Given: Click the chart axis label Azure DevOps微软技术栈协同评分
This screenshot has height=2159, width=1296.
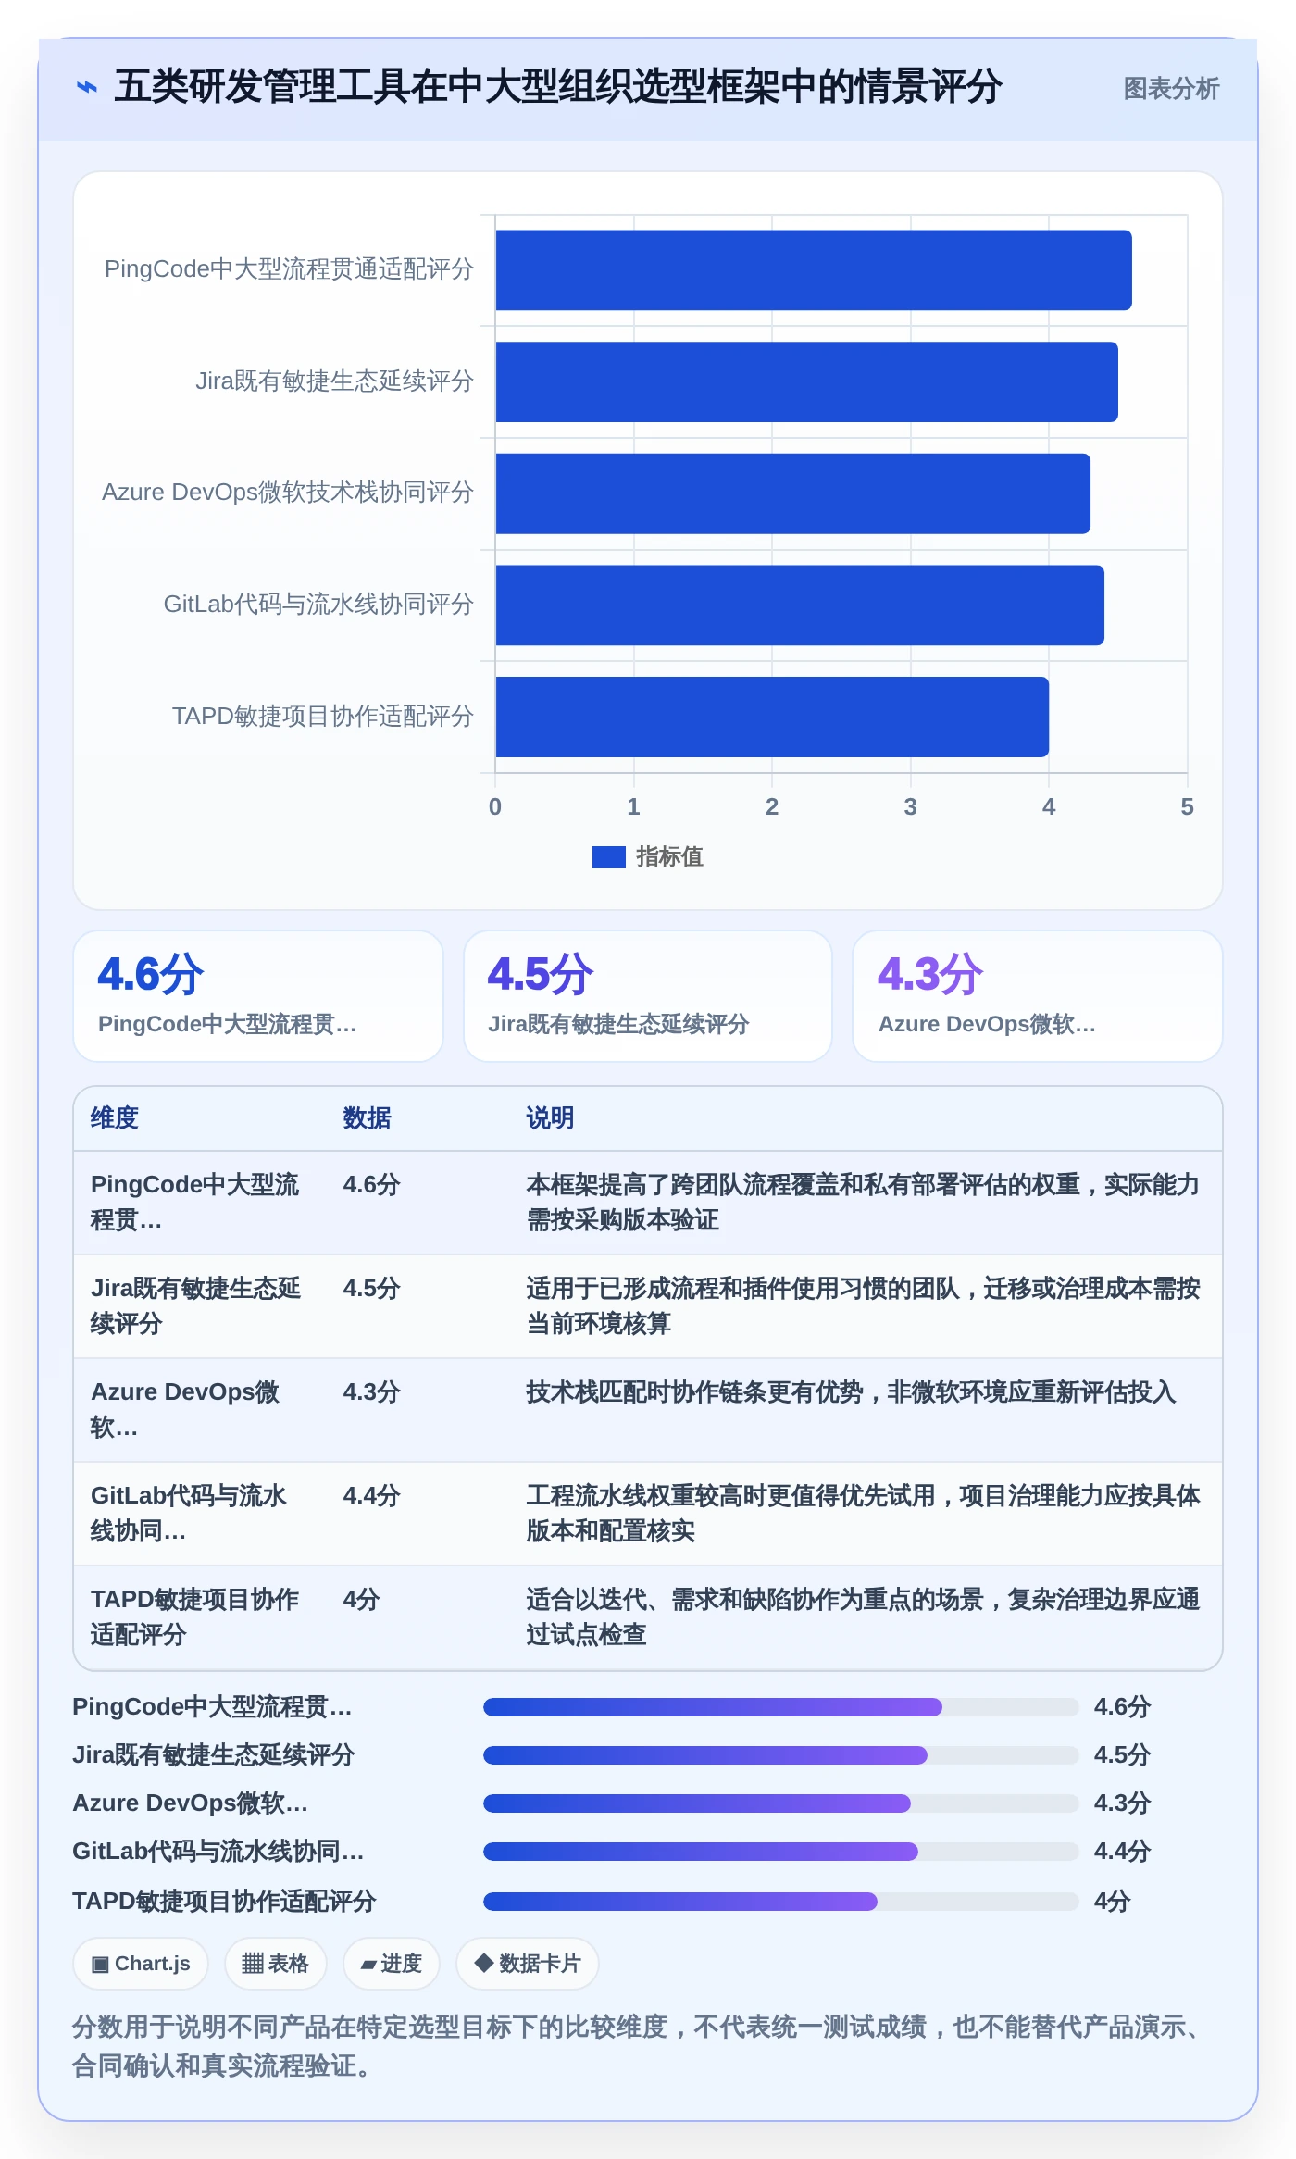Looking at the screenshot, I should [288, 493].
